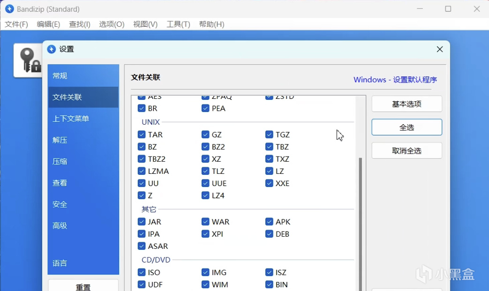Open the 工具(T) menu

click(x=178, y=24)
